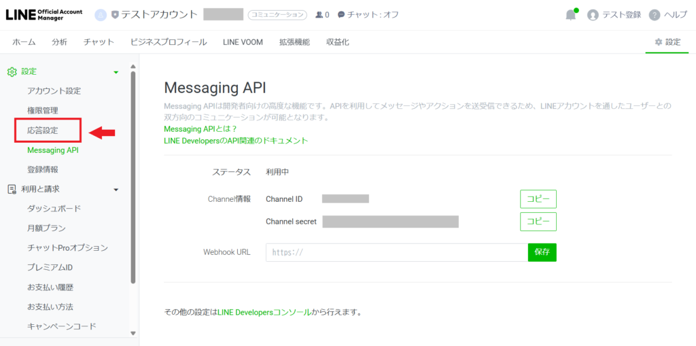The width and height of the screenshot is (696, 346).
Task: Copy the Channel ID
Action: 538,199
